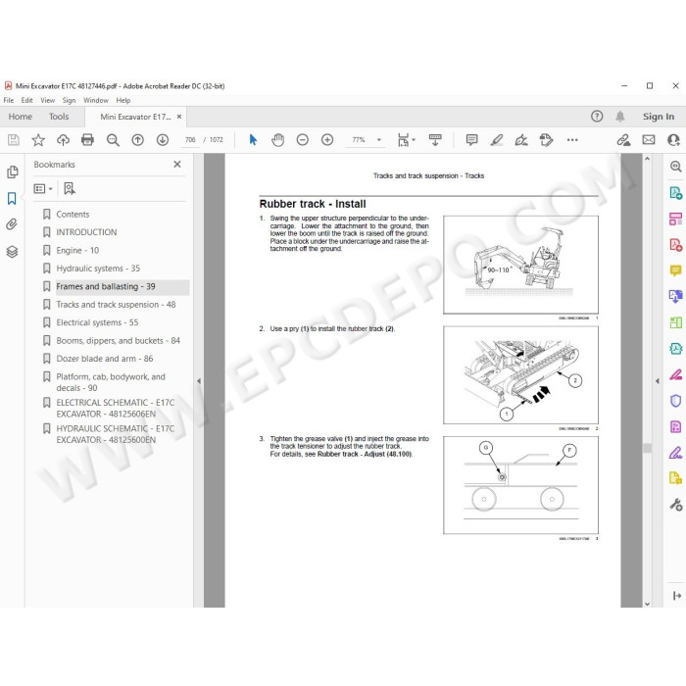Open the Stamp tool

pyautogui.click(x=546, y=140)
